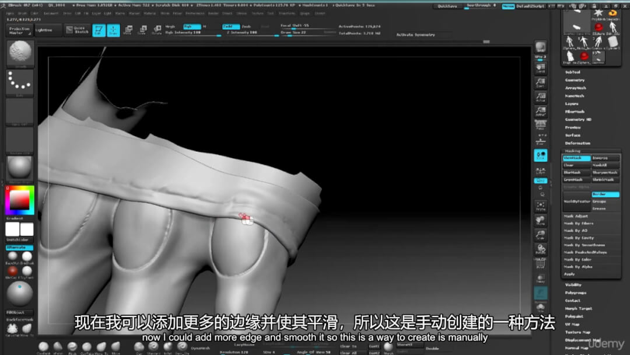Click the BPR render button

coord(540,47)
